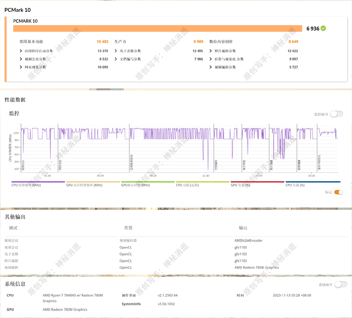Image resolution: width=352 pixels, height=318 pixels.
Task: Click the 渲染与视觉化 marker in the chart
Action: [319, 162]
